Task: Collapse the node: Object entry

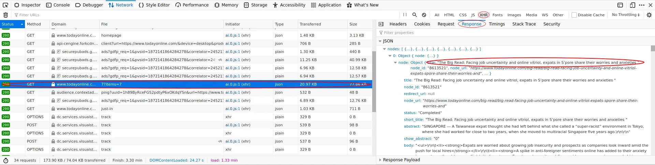Action: (x=395, y=63)
